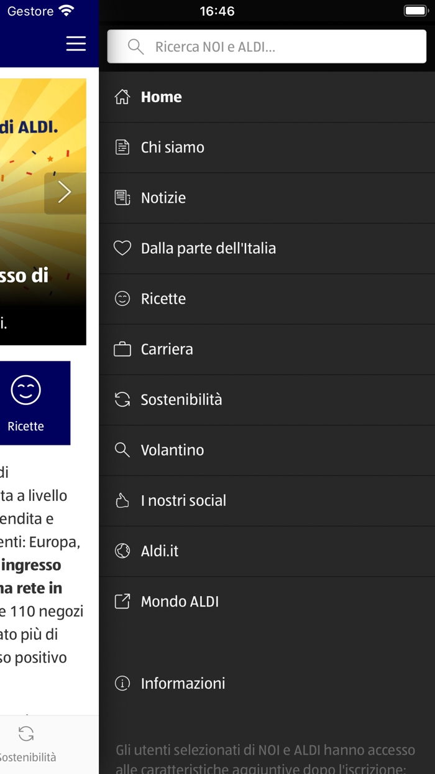Click the Notizie newspaper icon
The width and height of the screenshot is (435, 774).
coord(122,197)
